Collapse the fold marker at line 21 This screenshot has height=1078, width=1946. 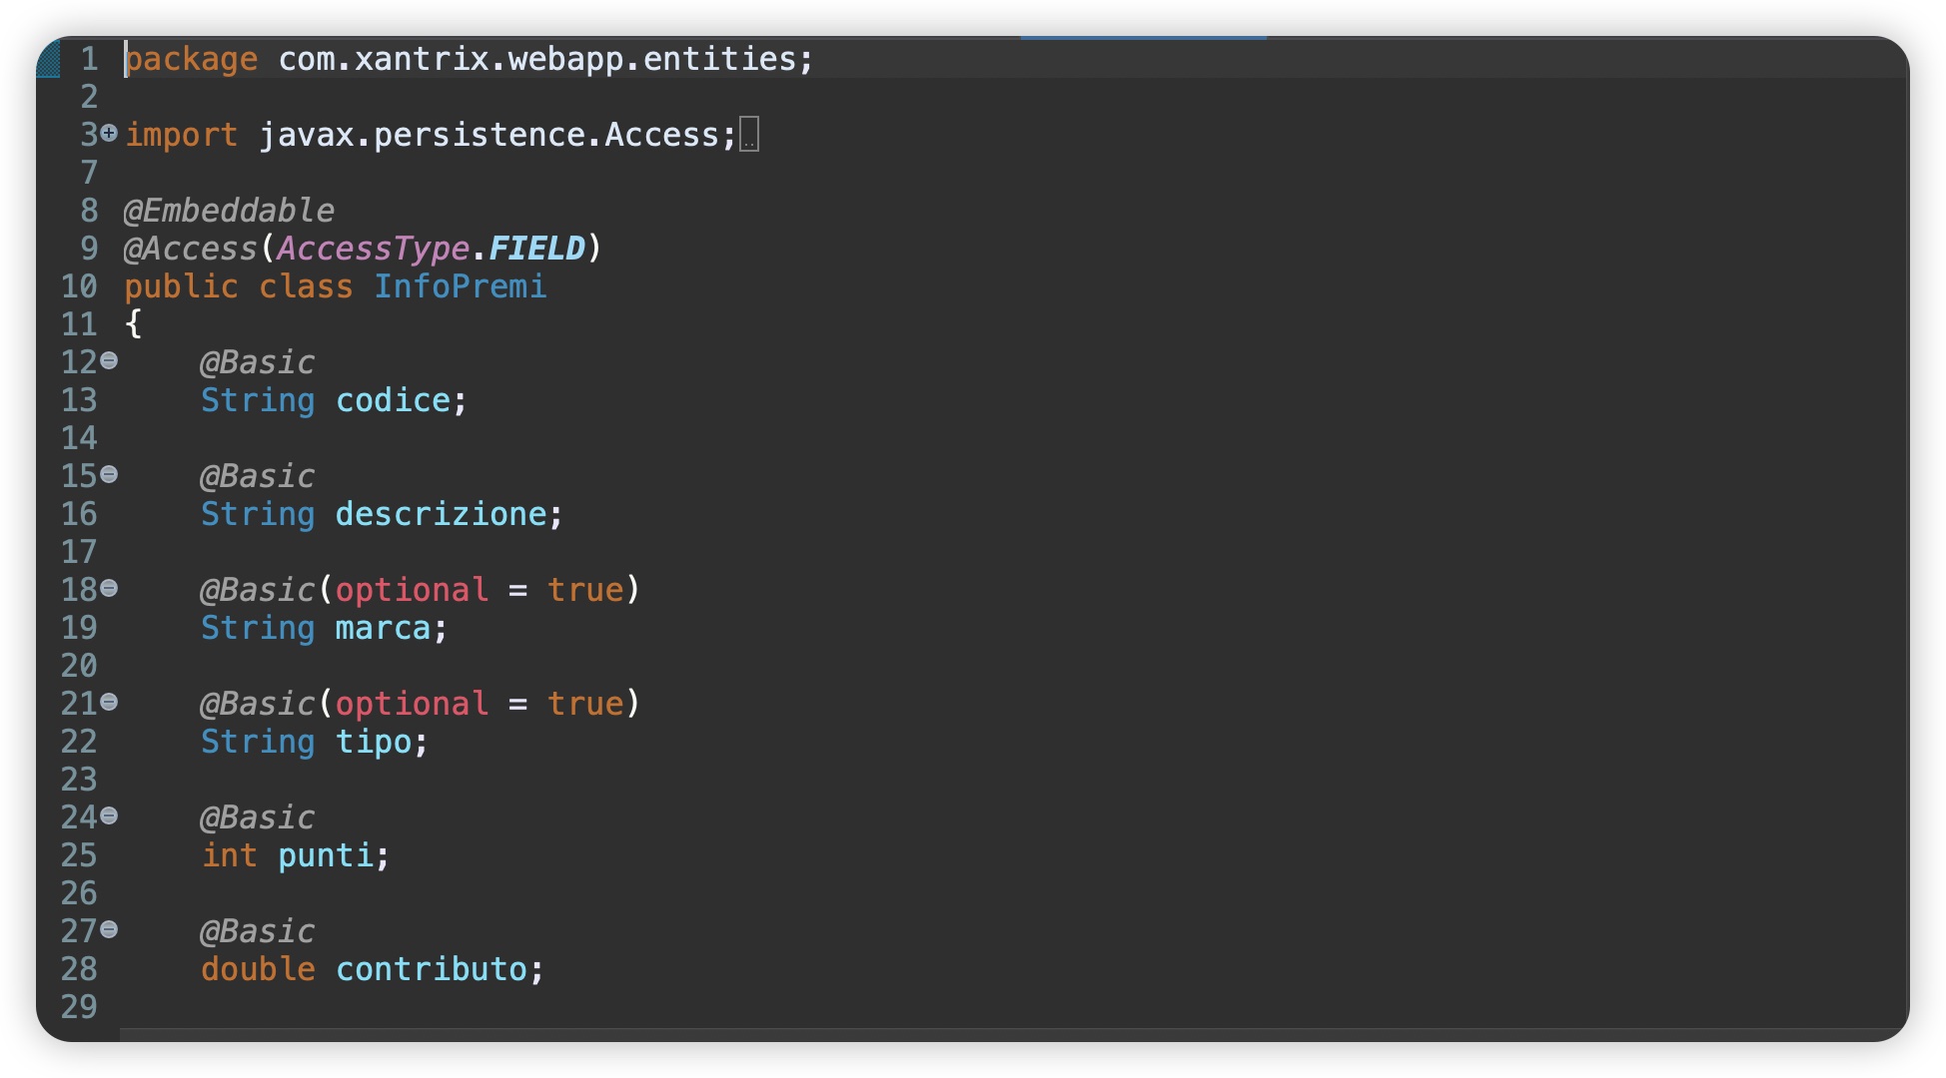(109, 702)
